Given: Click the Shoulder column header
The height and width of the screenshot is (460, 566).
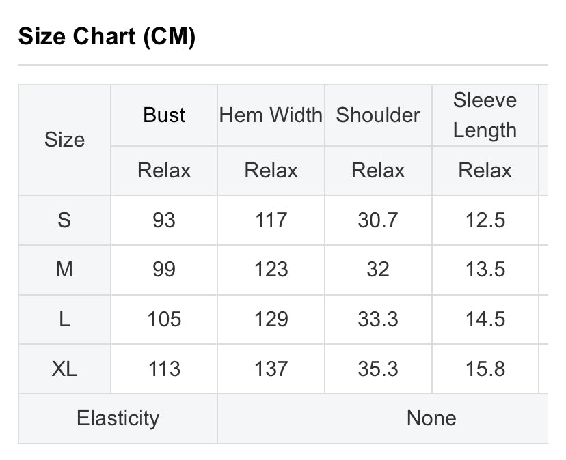Looking at the screenshot, I should [378, 115].
